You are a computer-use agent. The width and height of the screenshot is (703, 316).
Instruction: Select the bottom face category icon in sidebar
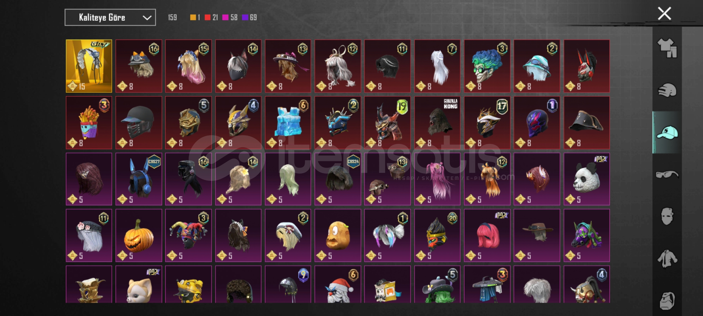point(667,300)
